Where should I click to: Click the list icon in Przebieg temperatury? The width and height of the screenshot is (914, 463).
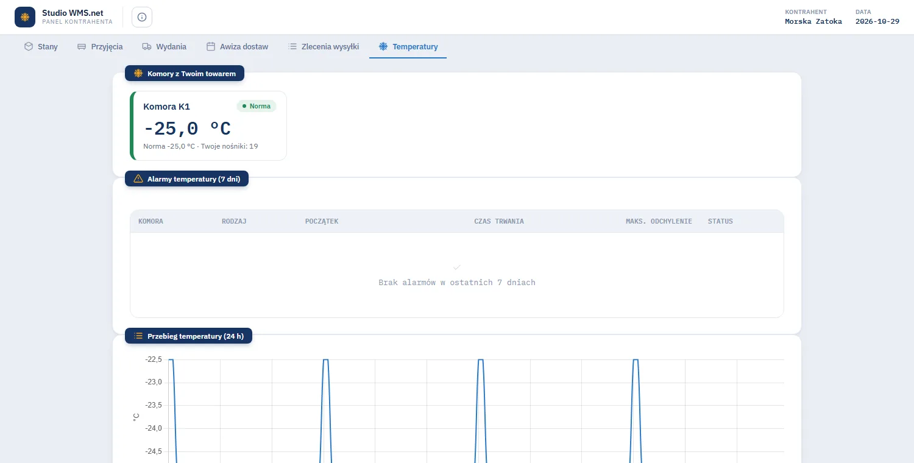click(x=138, y=336)
